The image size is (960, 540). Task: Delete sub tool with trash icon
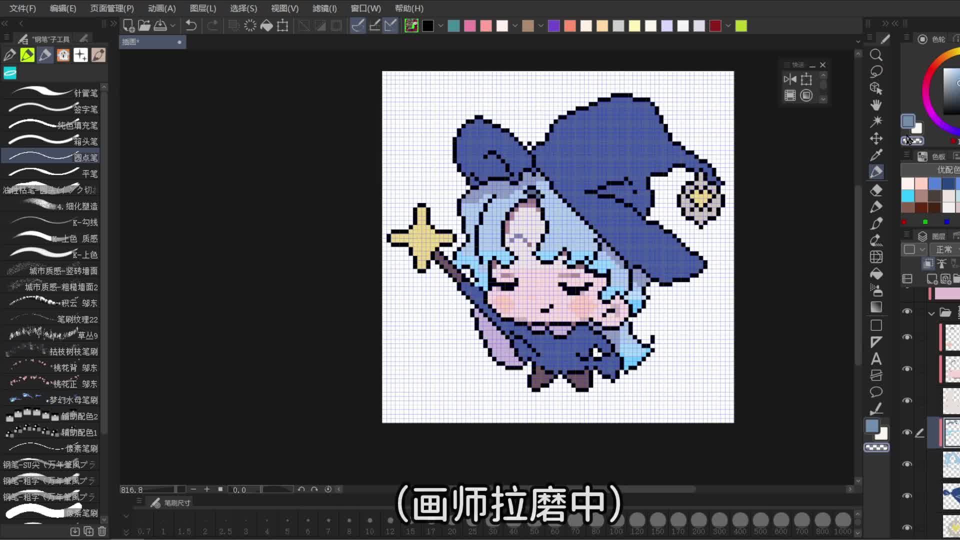tap(102, 531)
